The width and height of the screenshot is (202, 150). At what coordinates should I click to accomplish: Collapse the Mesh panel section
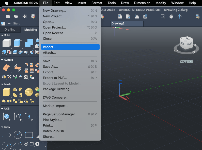coord(2,84)
